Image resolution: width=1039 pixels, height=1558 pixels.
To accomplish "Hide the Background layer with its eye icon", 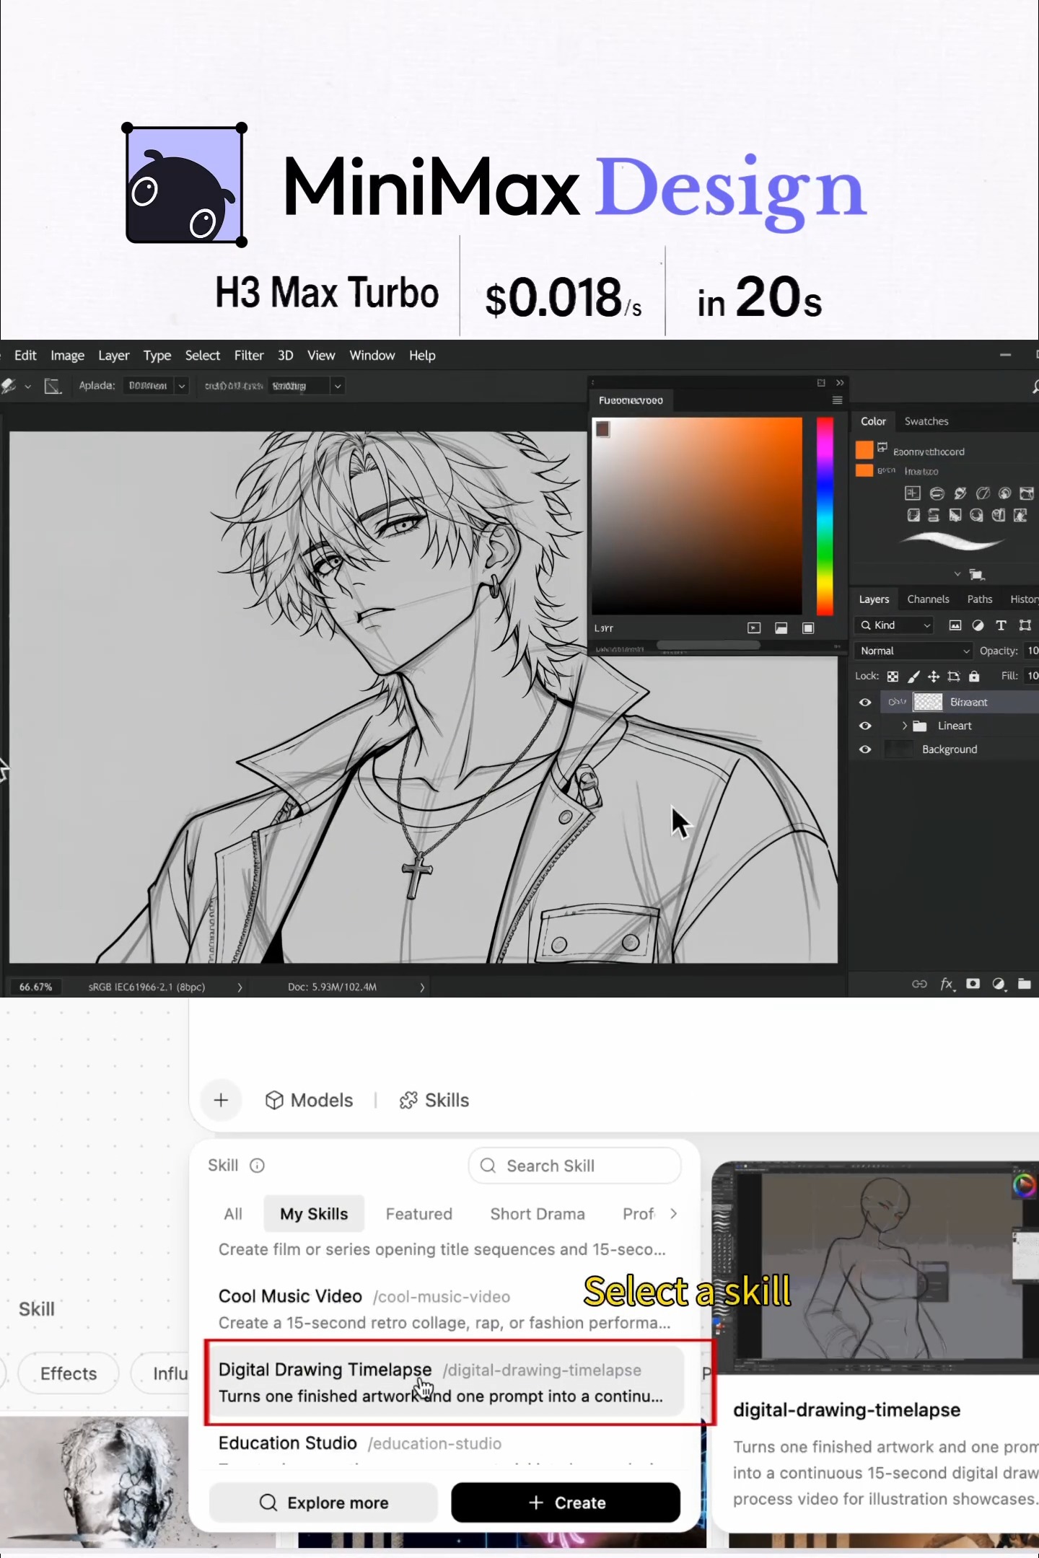I will 865,749.
